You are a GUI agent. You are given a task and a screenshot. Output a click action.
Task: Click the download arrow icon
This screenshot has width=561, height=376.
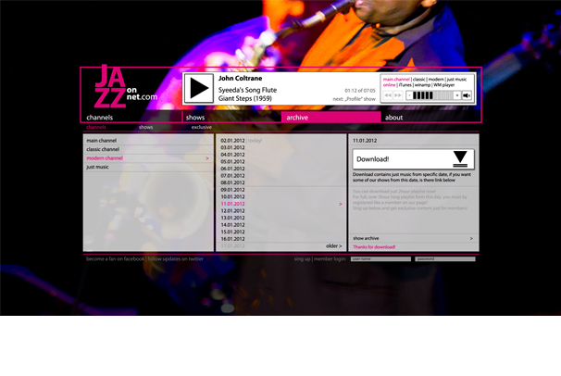(x=460, y=158)
